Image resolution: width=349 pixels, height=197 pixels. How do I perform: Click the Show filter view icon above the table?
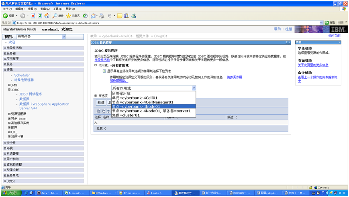108,111
